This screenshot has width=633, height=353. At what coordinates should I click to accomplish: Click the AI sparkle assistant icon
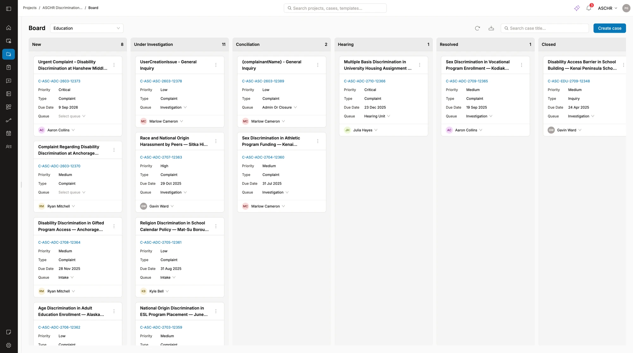(x=577, y=8)
